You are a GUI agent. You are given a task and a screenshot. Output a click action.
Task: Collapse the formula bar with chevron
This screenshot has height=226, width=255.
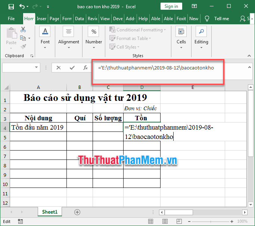249,67
